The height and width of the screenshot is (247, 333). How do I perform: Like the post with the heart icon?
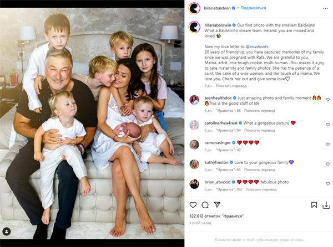click(193, 205)
